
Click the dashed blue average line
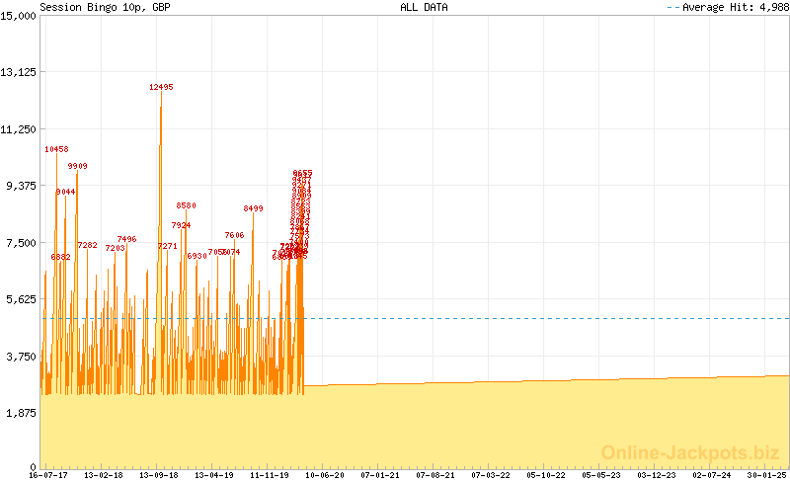543,318
